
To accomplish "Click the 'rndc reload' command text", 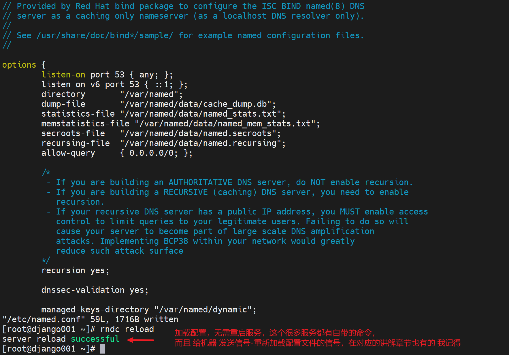I will pos(127,329).
